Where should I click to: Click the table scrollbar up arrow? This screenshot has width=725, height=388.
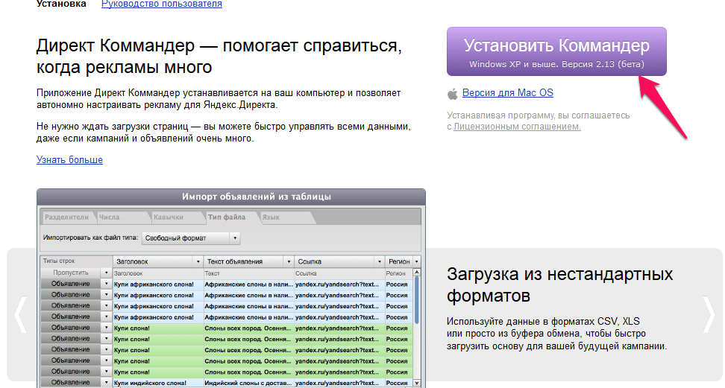click(417, 273)
